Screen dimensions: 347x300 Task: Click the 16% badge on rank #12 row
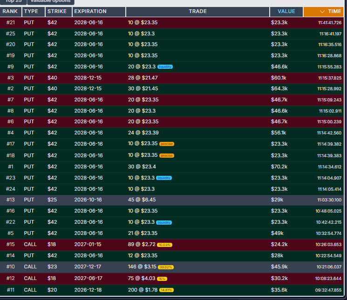point(162,279)
